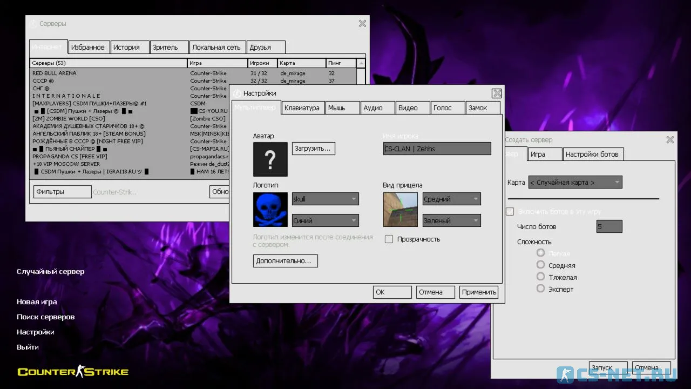The height and width of the screenshot is (389, 691).
Task: Switch to the Клавиатура tab
Action: pos(302,108)
